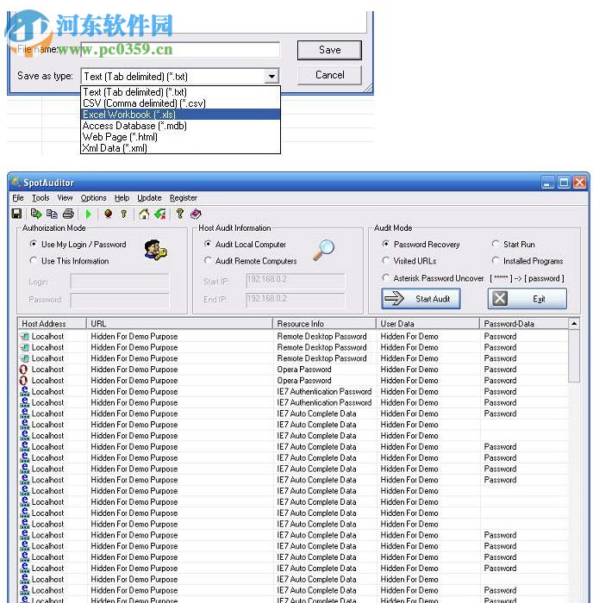Open the Help menu
The image size is (593, 603).
tap(122, 197)
